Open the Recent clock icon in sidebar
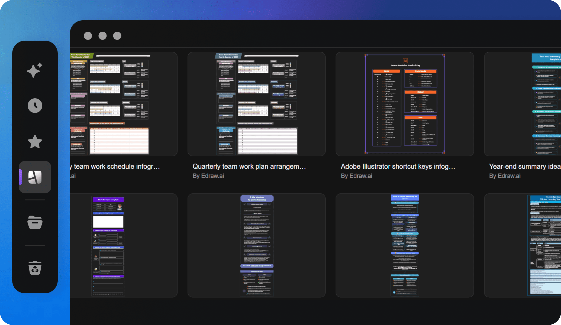 tap(35, 106)
